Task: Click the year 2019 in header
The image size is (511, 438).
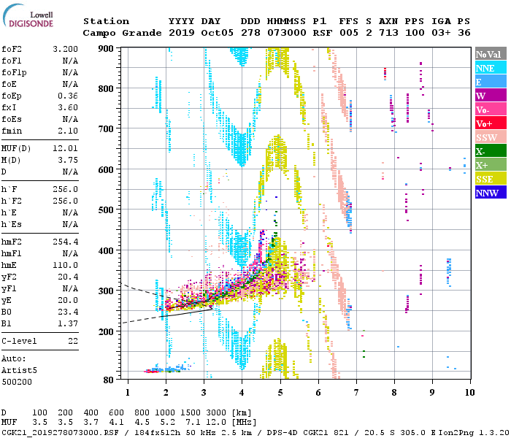Action: click(182, 33)
